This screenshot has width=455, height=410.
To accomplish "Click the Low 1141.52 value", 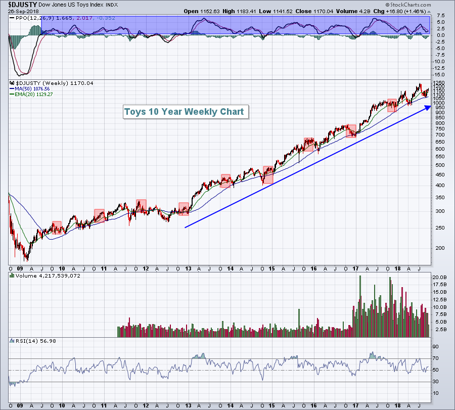I will [276, 11].
